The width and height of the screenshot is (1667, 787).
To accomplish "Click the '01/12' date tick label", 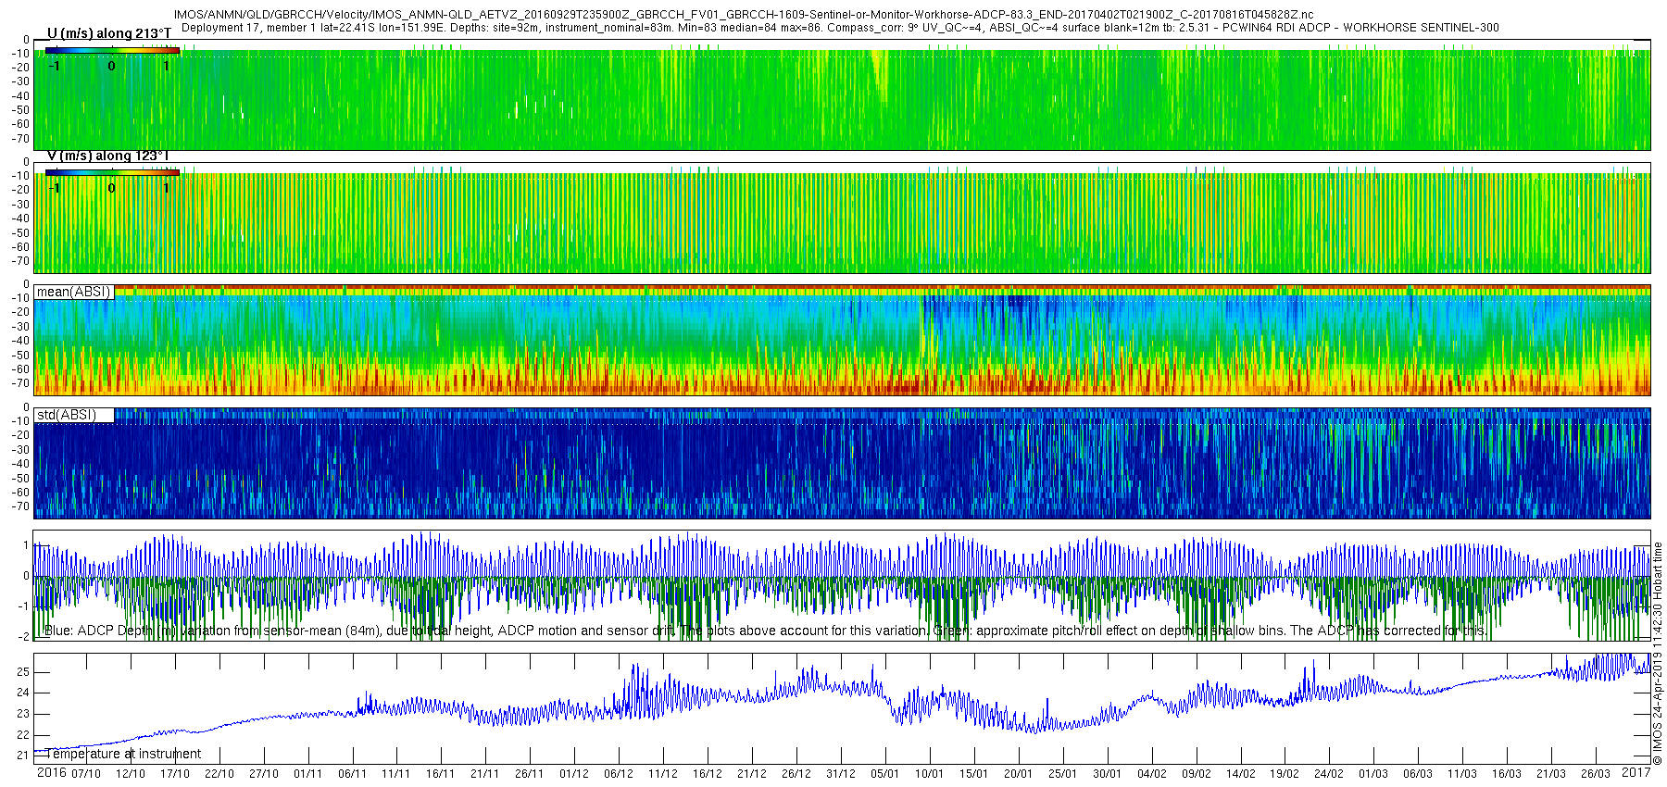I will coord(574,774).
